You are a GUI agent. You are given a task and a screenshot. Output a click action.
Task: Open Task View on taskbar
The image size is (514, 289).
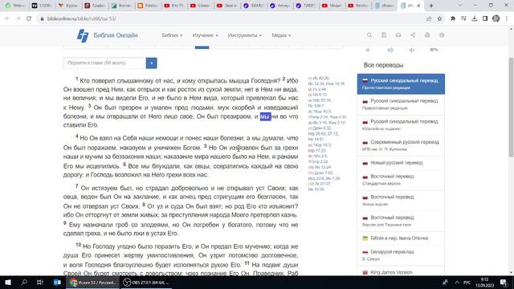click(40, 282)
